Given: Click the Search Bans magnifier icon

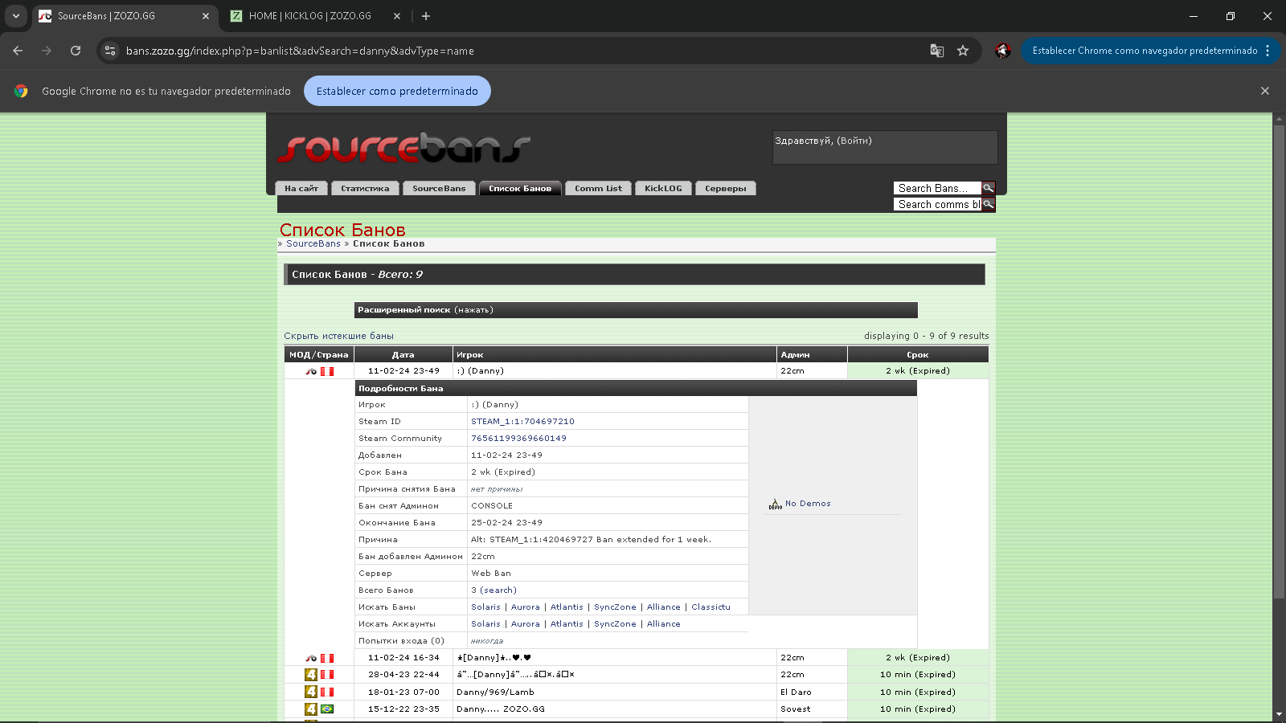Looking at the screenshot, I should tap(989, 188).
